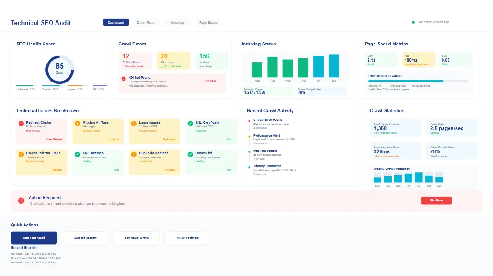
Task: Select the warning icon on Missing Alt Tags
Action: pyautogui.click(x=78, y=123)
